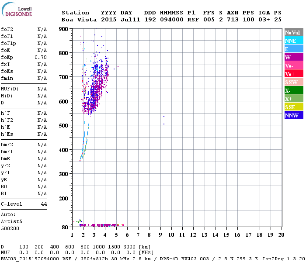
Task: Click the 900 km height axis label
Action: (x=63, y=29)
